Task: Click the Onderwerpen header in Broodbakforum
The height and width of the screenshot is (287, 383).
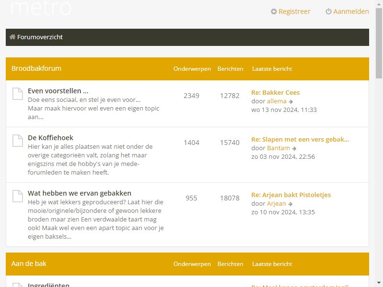Action: [192, 69]
